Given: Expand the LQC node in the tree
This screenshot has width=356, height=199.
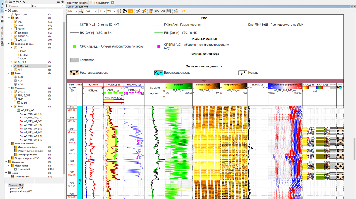Looking at the screenshot, I should pos(12,22).
